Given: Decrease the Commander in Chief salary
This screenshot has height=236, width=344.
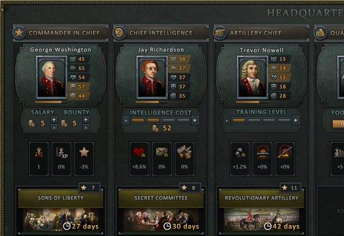Looking at the screenshot, I should (x=54, y=127).
